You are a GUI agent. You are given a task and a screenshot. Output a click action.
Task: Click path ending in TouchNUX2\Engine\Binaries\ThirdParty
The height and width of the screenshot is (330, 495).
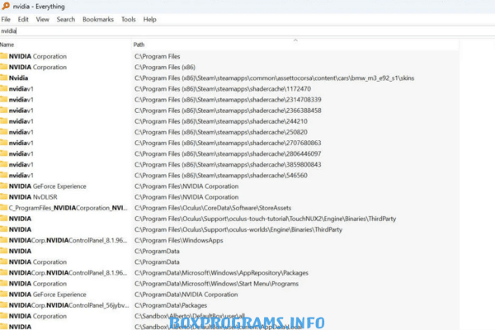point(265,219)
